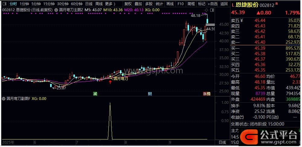Viewport: 302px width, 147px height.
Task: Expand the 更多 periods menu
Action: pyautogui.click(x=110, y=4)
